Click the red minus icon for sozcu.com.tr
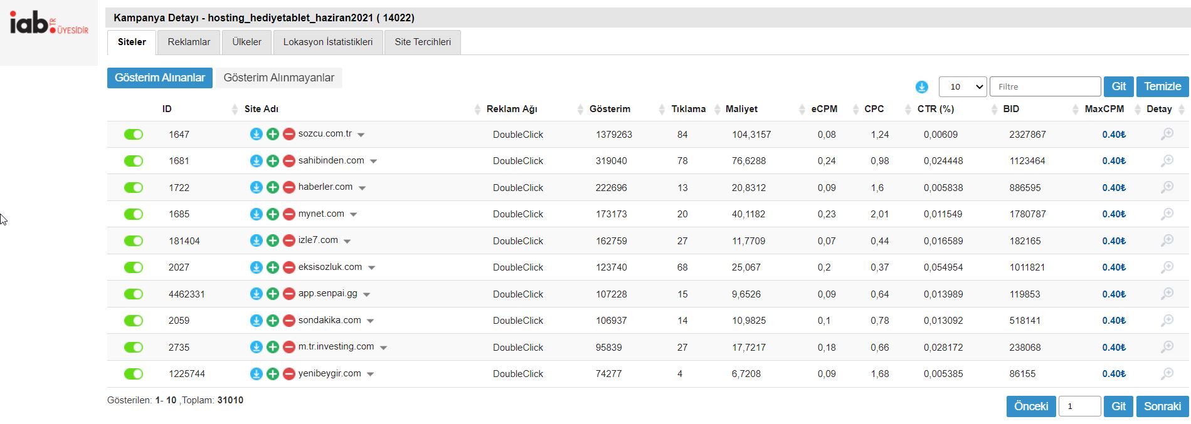Screen dimensions: 1191x424 [x=289, y=134]
